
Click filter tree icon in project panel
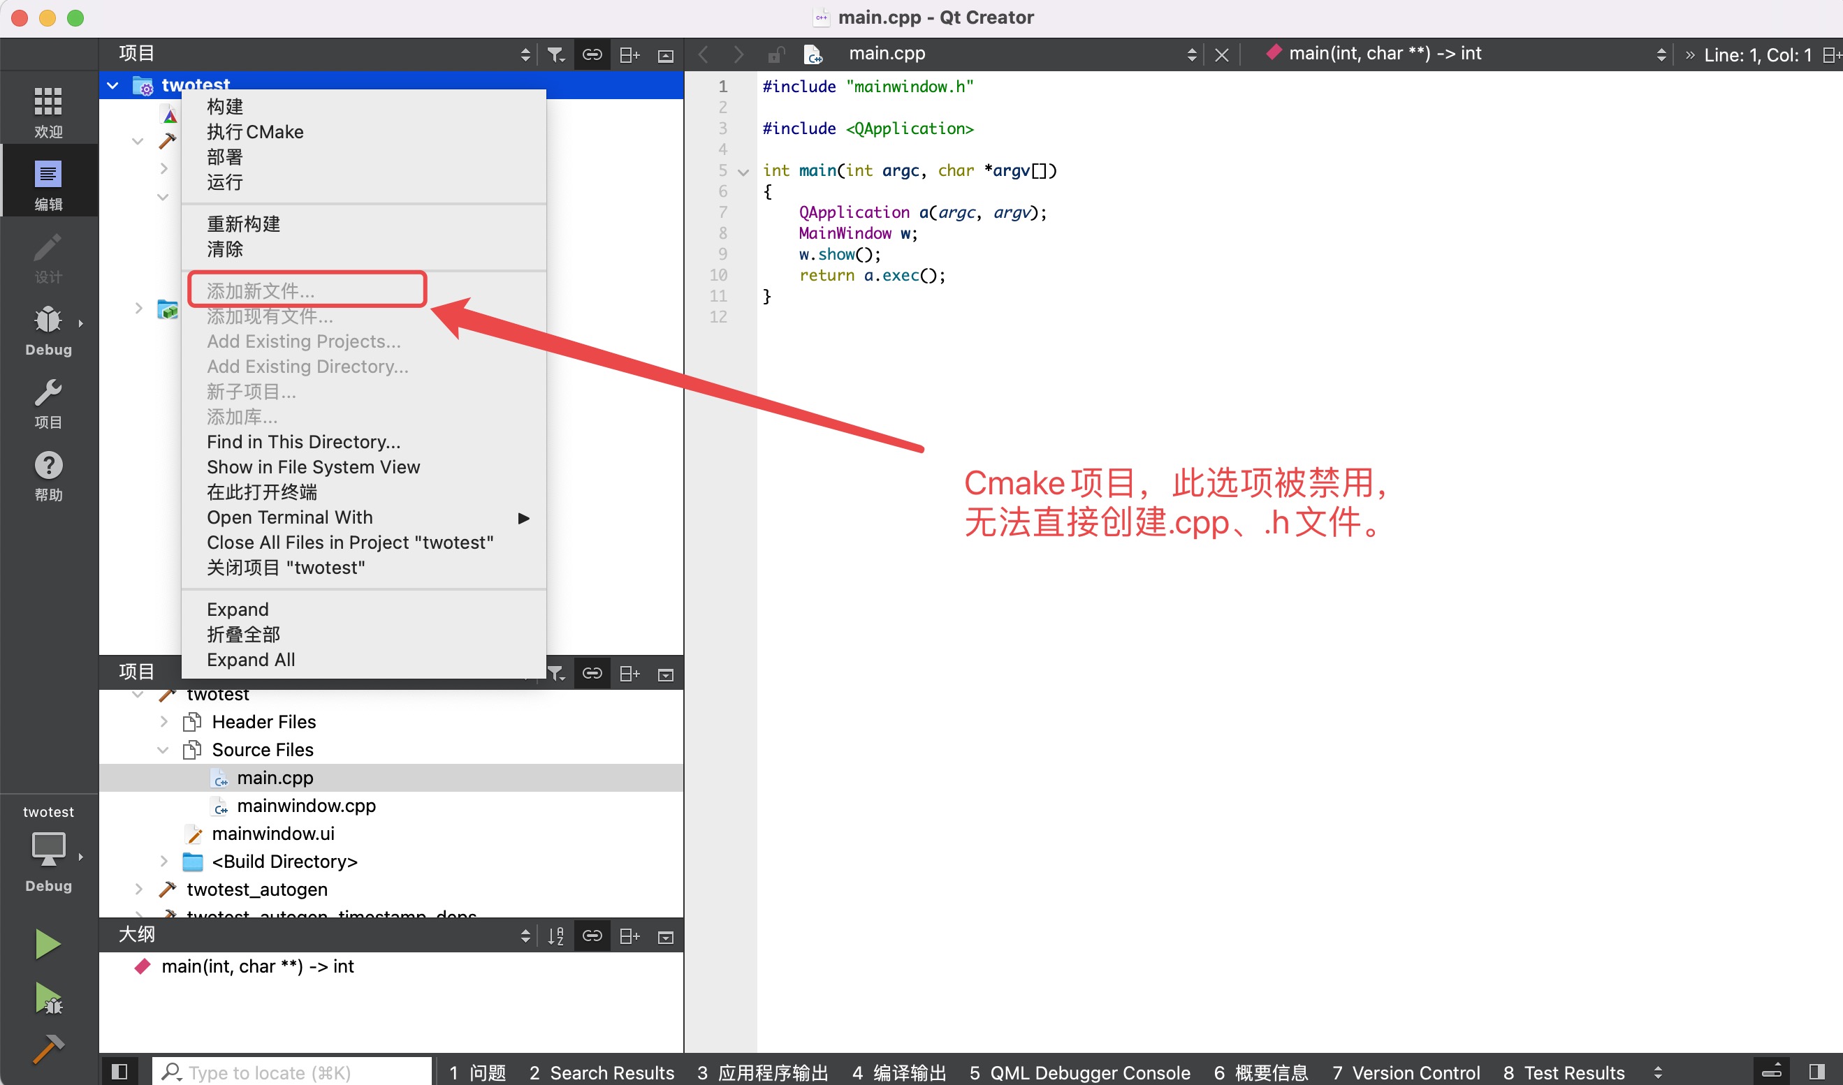pos(556,55)
